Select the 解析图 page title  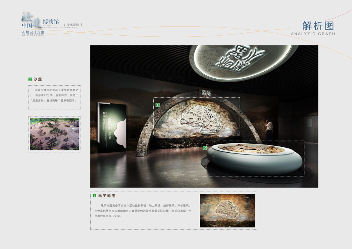pyautogui.click(x=318, y=26)
